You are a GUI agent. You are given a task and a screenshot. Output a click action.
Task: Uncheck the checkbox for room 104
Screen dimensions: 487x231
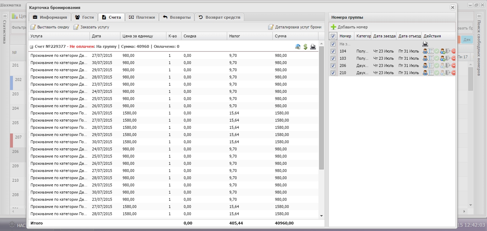click(x=333, y=51)
